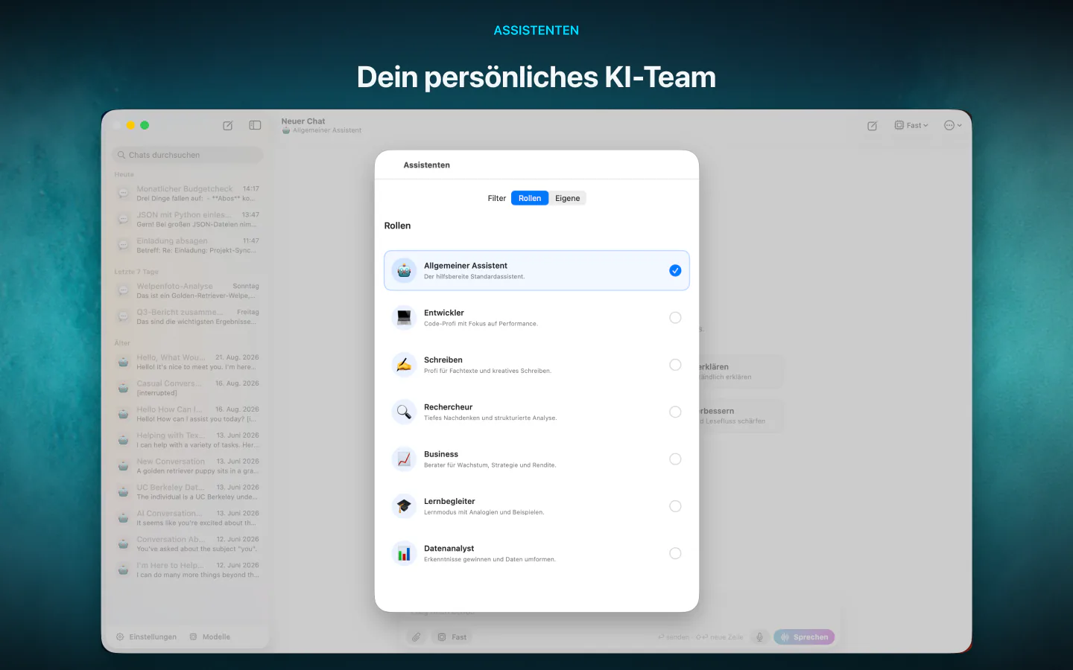Open the Helping with Tex... chat
Screen dimensions: 1073x670
188,440
